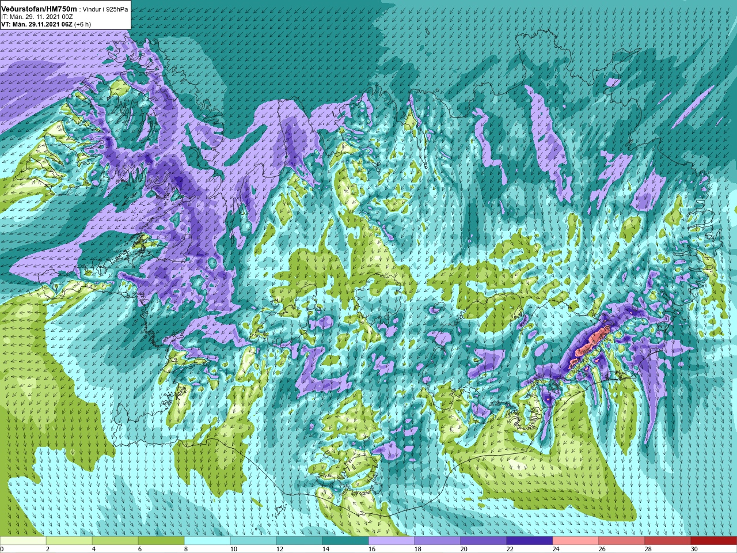Click the legend scale number '16'

point(372,549)
